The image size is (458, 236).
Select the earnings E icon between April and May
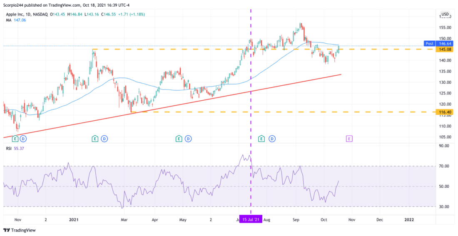point(178,139)
